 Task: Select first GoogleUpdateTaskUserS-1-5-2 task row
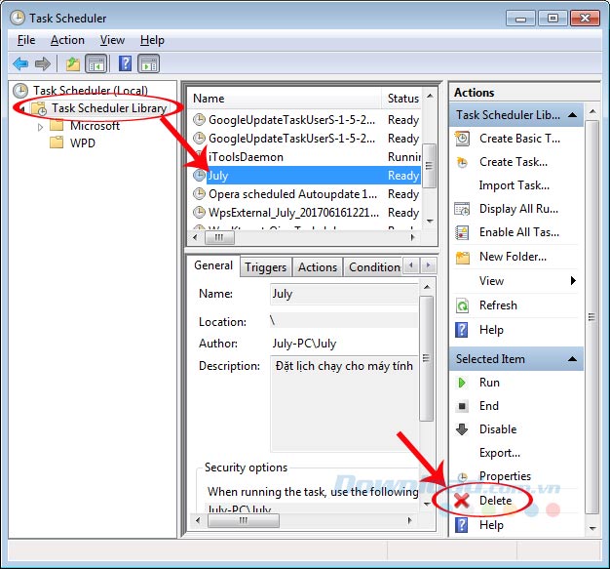(x=307, y=120)
